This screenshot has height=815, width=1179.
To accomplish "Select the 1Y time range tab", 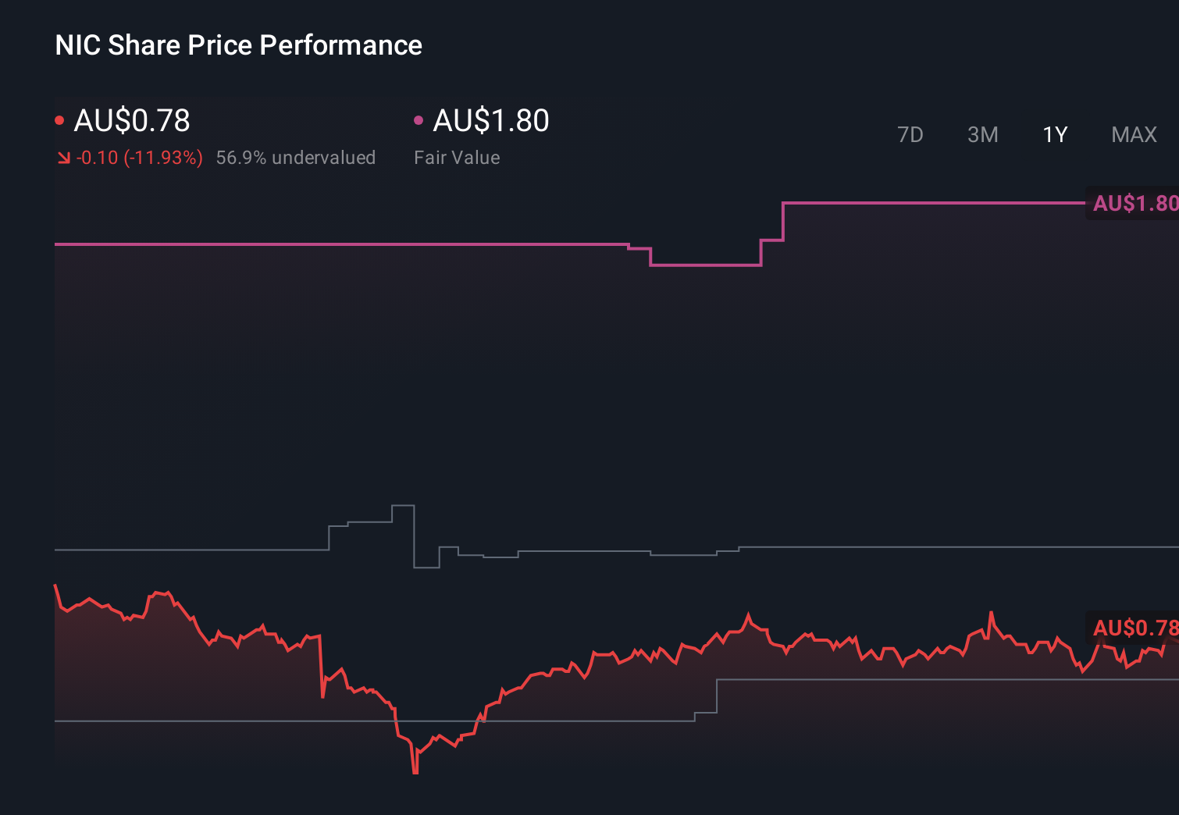I will [1054, 134].
